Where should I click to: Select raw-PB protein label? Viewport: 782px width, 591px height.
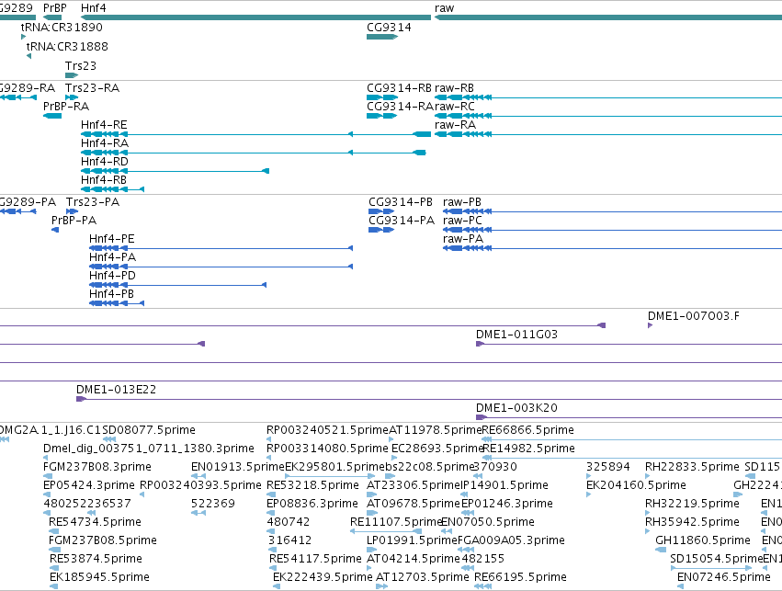462,202
